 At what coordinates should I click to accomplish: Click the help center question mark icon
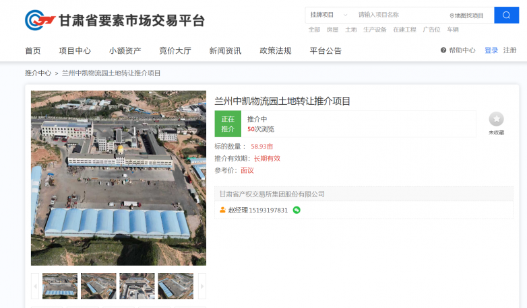coord(443,50)
